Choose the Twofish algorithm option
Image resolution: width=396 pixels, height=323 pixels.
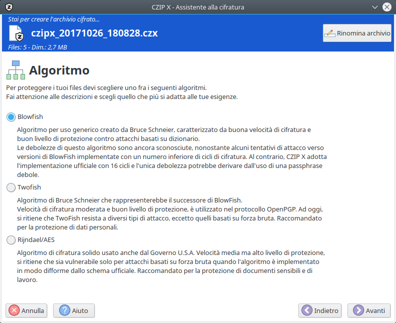[x=11, y=187]
